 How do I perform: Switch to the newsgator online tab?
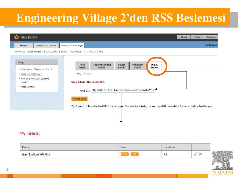[x=46, y=45]
